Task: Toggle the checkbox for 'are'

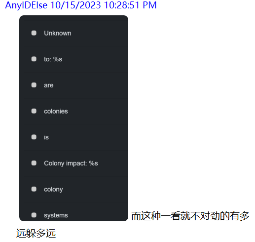Action: click(x=34, y=85)
